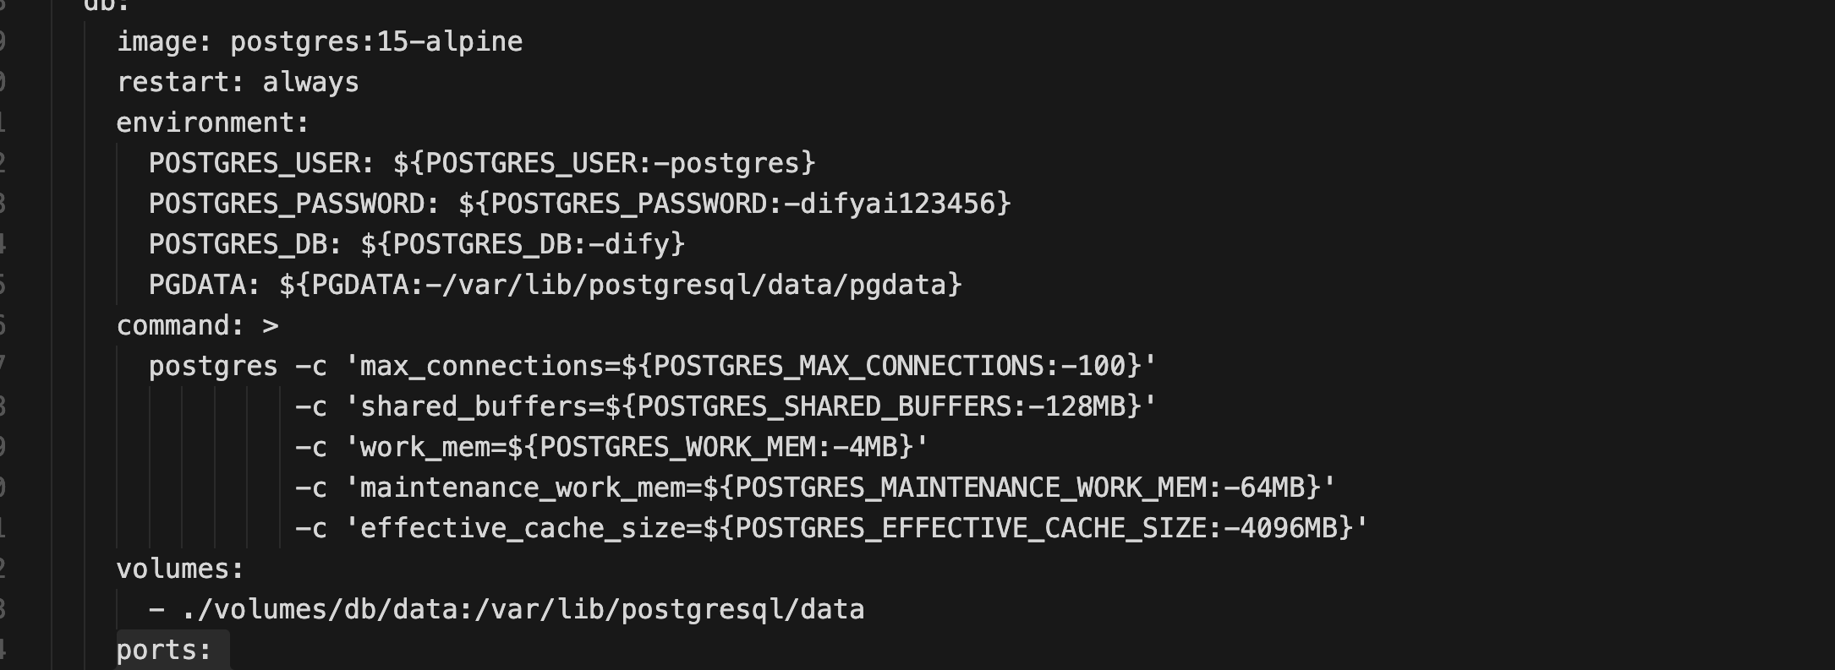Click the 'restart' key
1835x670 pixels.
(173, 82)
